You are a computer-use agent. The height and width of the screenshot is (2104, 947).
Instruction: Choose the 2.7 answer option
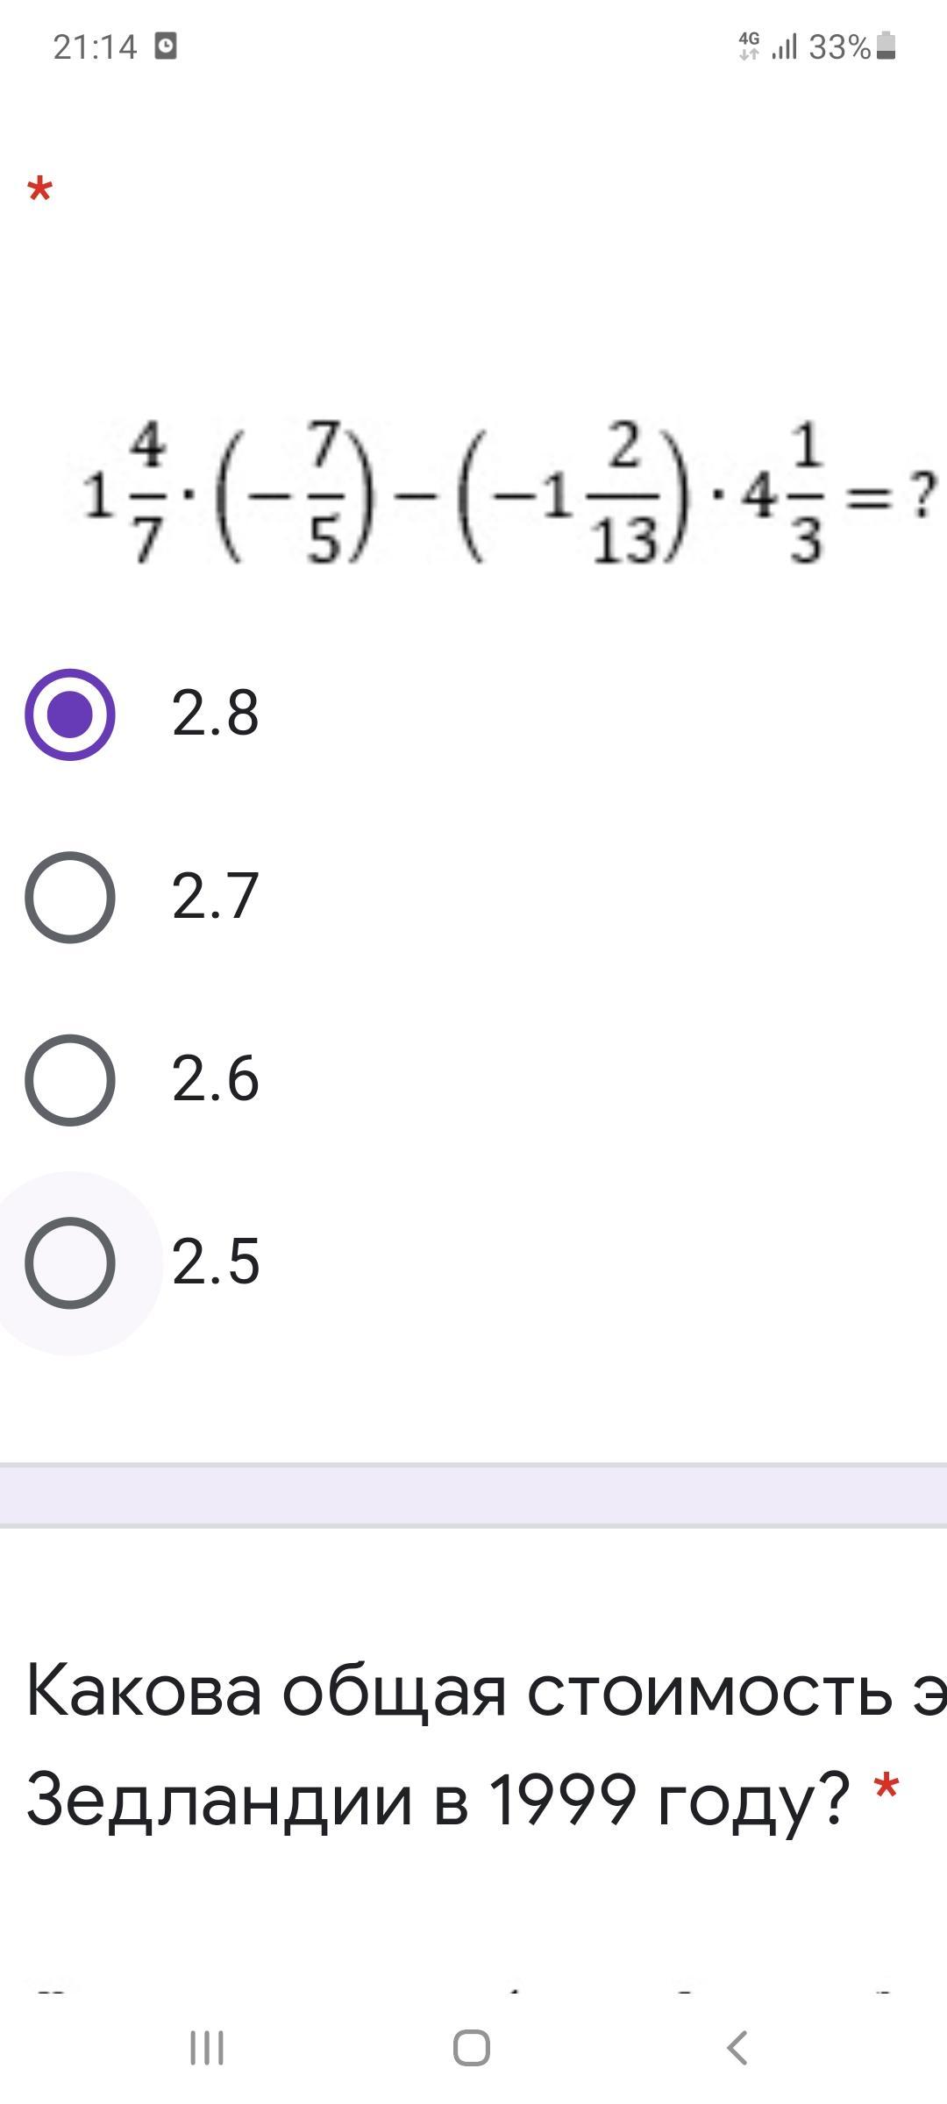(70, 897)
